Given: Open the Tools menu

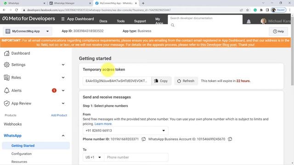Looking at the screenshot, I should 120,21.
